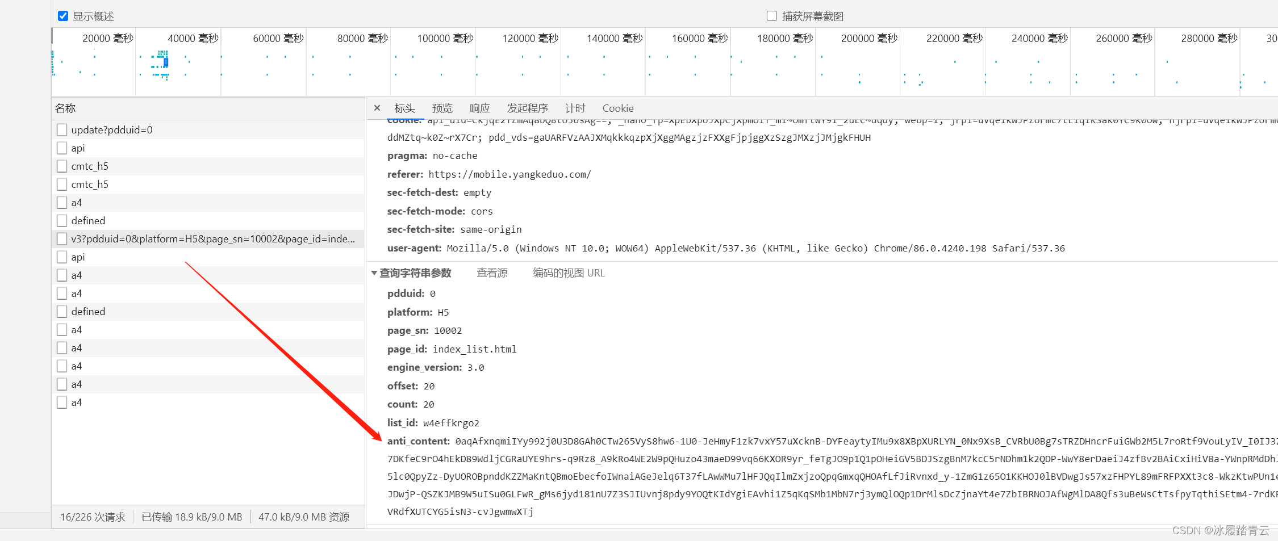
Task: Click the 查看源 link
Action: 492,273
